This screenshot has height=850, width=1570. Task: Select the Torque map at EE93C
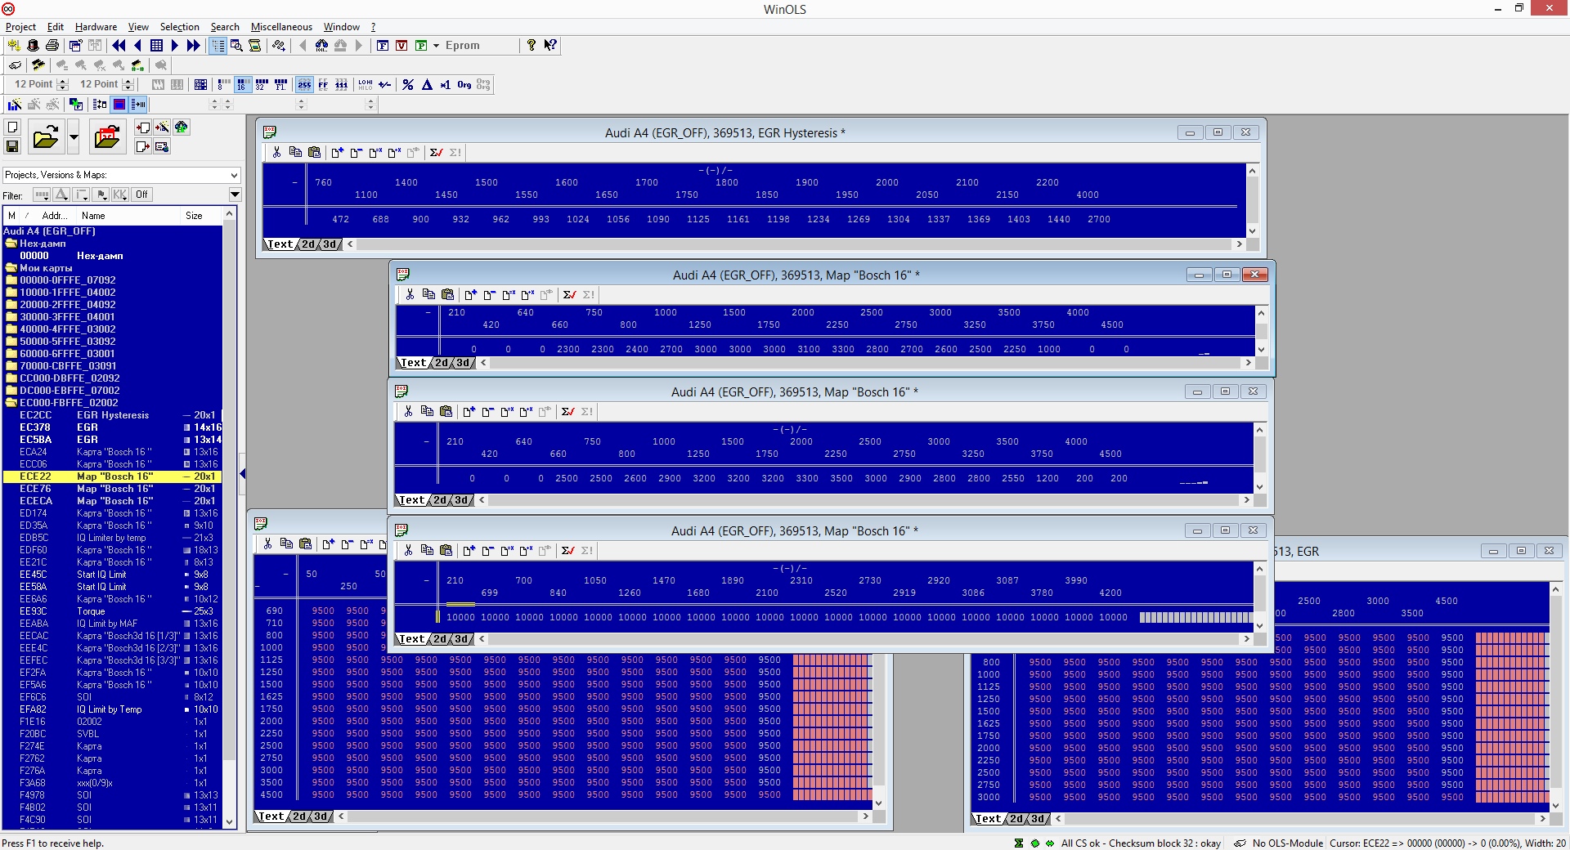[113, 611]
